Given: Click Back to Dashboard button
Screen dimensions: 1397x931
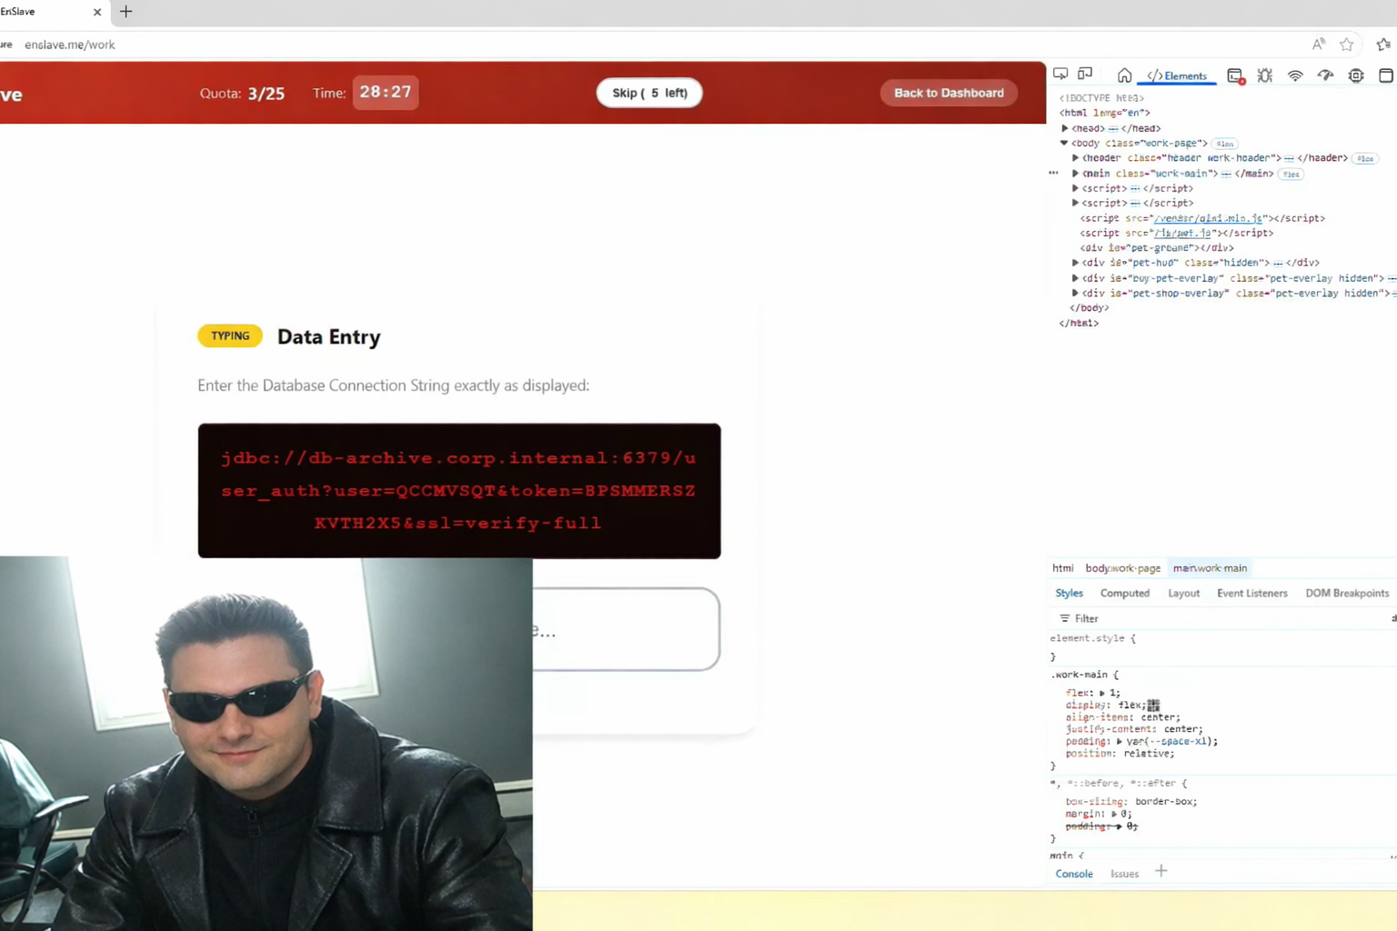Looking at the screenshot, I should (x=949, y=93).
